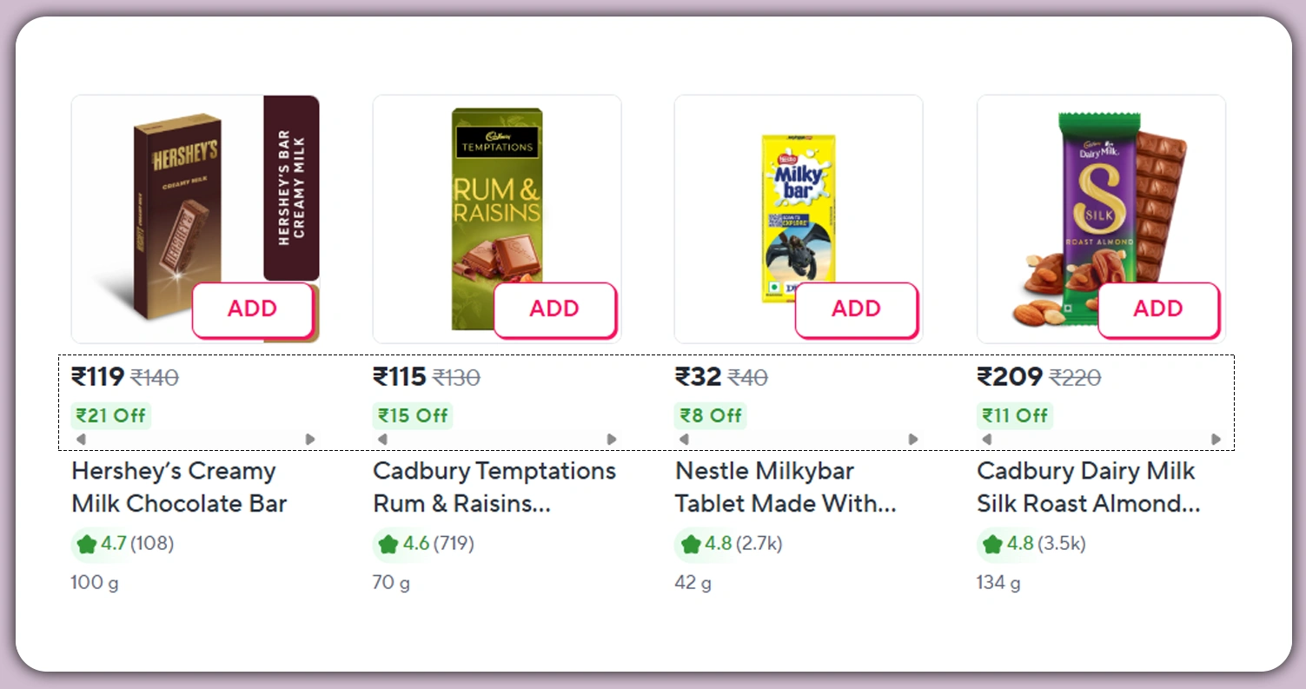This screenshot has width=1306, height=689.
Task: Click the star rating icon on Cadbury Temptations card
Action: [388, 544]
